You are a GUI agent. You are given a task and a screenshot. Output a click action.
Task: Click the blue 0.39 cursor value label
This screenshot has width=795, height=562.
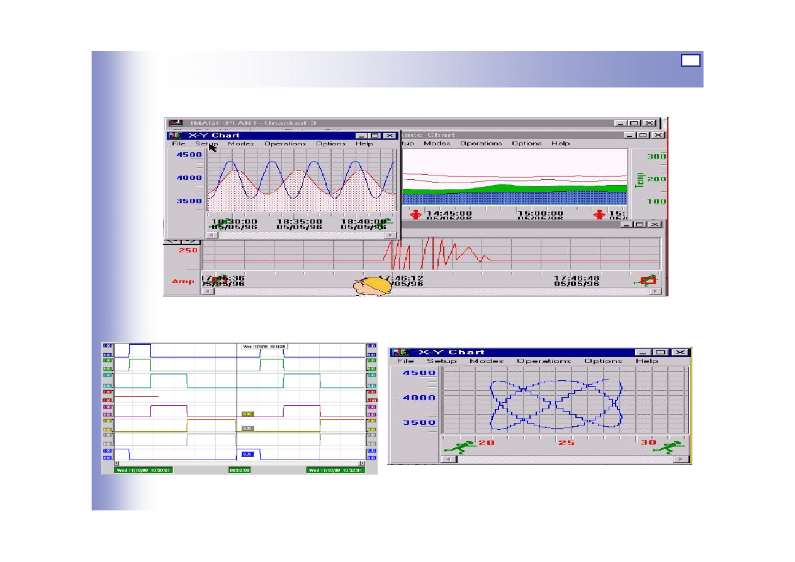[x=248, y=454]
